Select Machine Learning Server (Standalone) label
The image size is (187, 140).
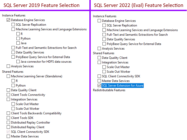pyautogui.click(x=37, y=76)
